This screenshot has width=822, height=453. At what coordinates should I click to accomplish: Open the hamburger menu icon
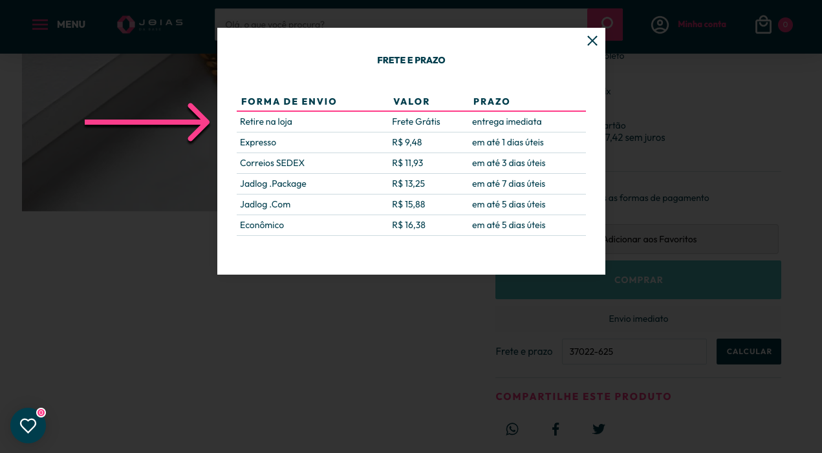pyautogui.click(x=40, y=25)
